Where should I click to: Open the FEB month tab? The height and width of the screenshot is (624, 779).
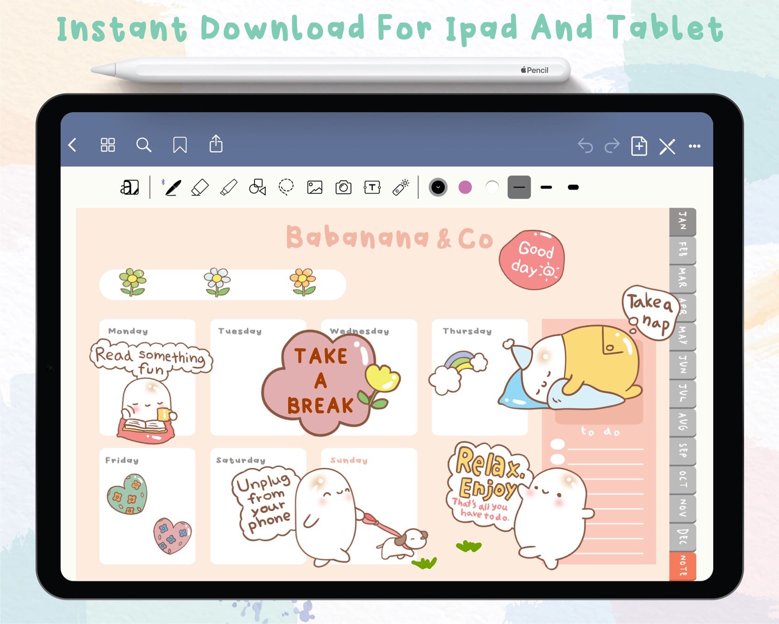pyautogui.click(x=682, y=250)
